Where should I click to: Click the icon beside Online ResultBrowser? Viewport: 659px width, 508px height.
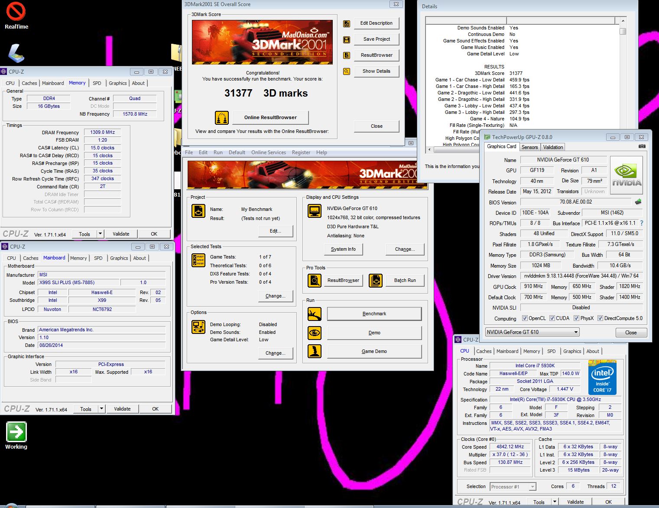coord(222,118)
